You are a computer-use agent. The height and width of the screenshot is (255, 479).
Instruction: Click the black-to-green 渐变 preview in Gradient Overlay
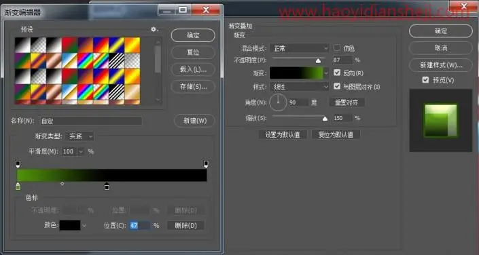click(296, 73)
